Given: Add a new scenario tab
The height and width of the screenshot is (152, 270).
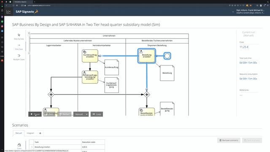Looking at the screenshot, I should pyautogui.click(x=40, y=133).
